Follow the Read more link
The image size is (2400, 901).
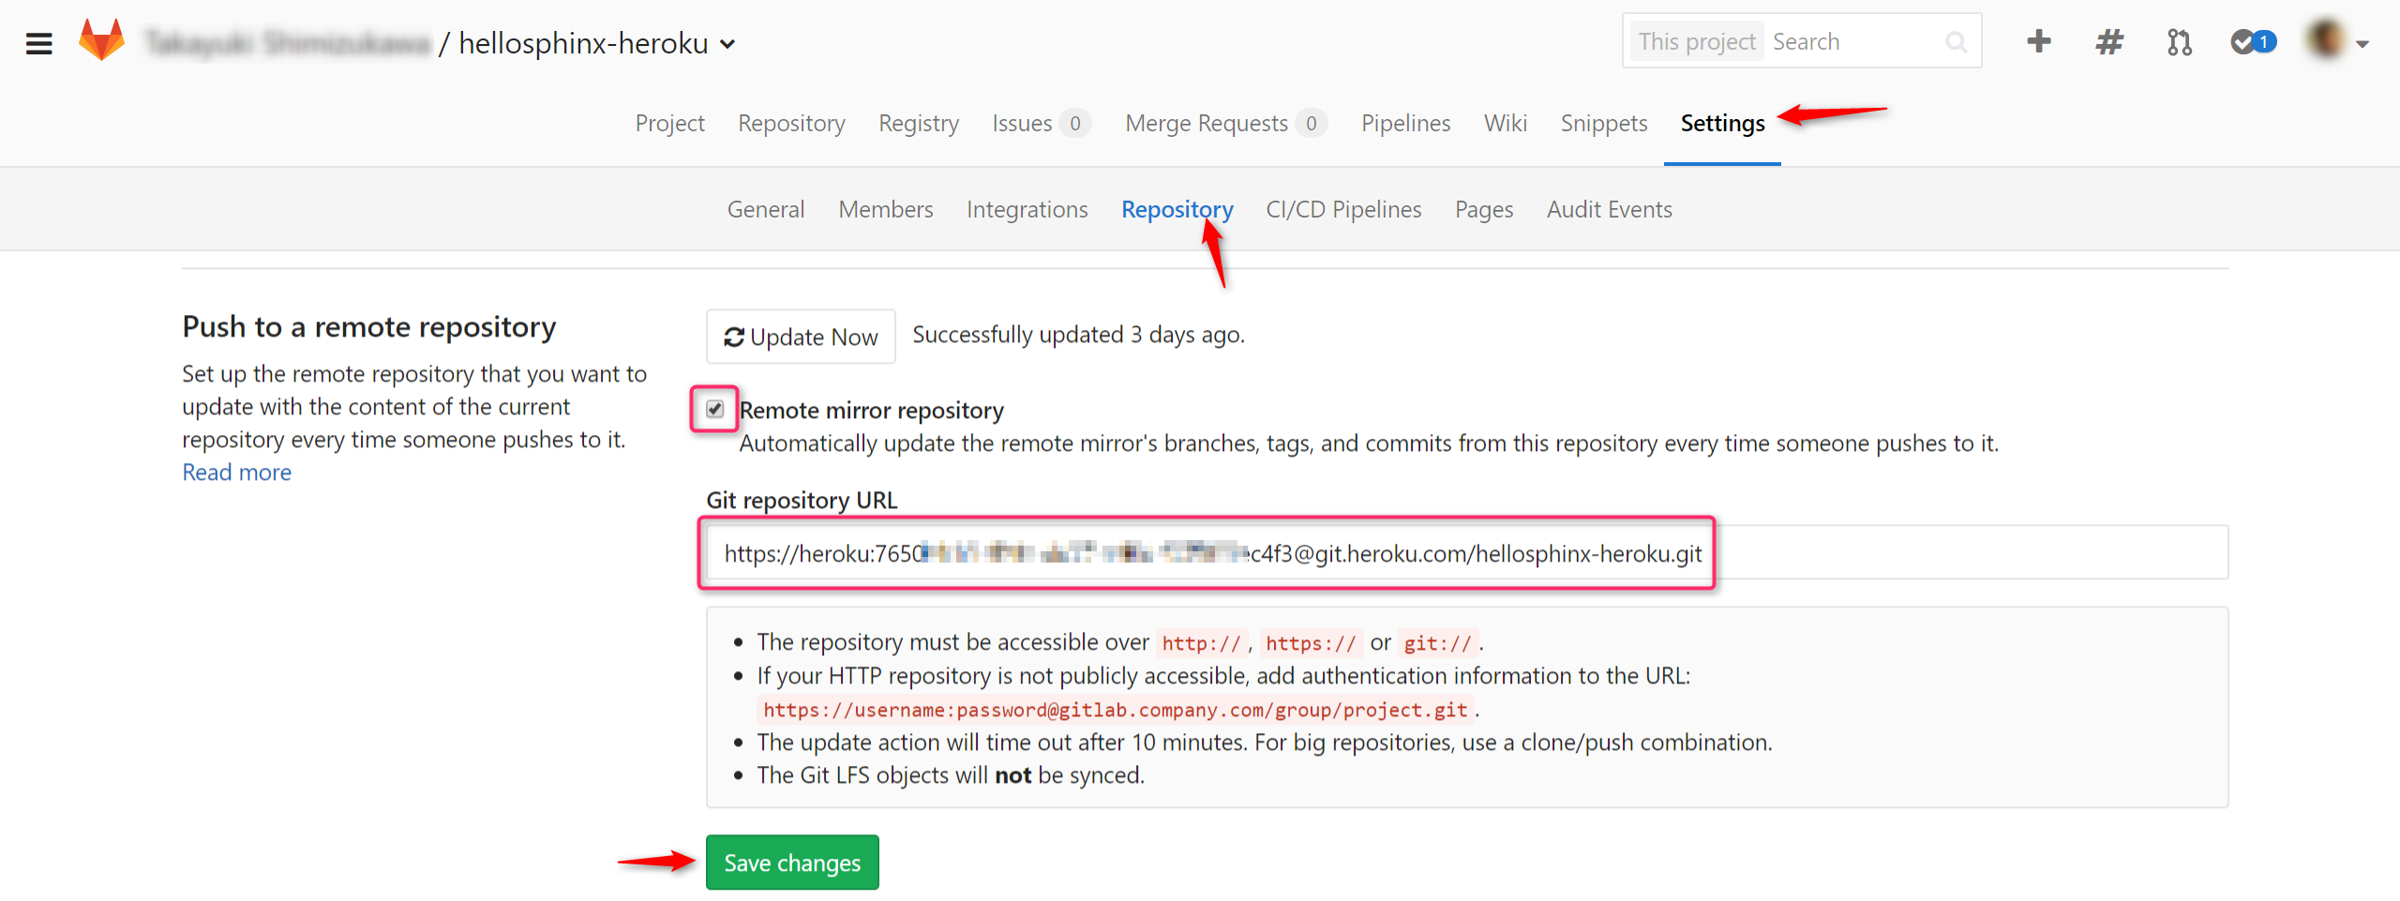coord(236,473)
